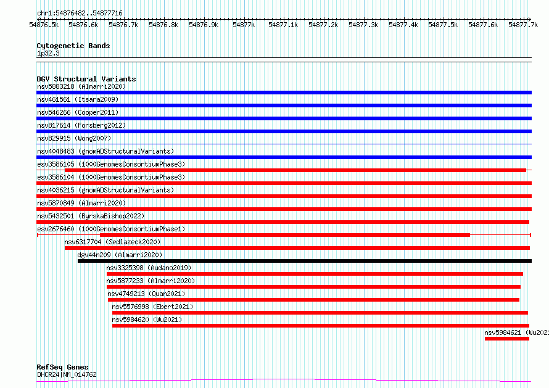
Task: Click the nsv5883218 (Almarri2020) variant label
Action: [81, 86]
